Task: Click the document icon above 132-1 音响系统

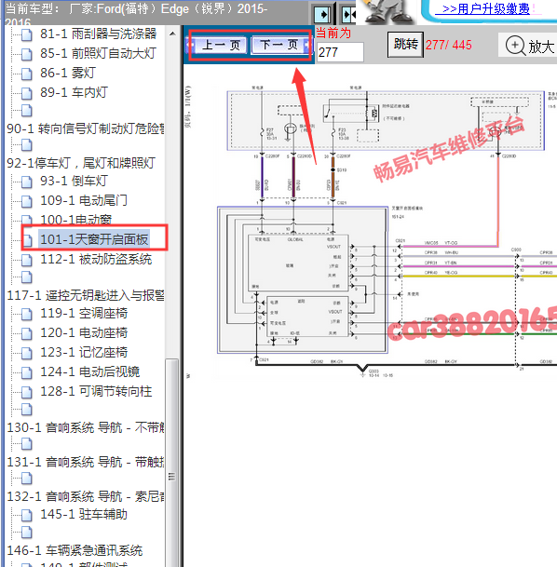Action: pyautogui.click(x=26, y=479)
